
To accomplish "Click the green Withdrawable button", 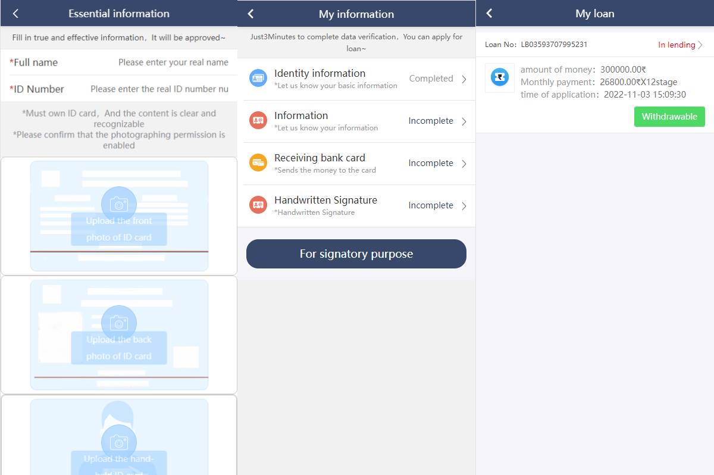I will [x=669, y=117].
